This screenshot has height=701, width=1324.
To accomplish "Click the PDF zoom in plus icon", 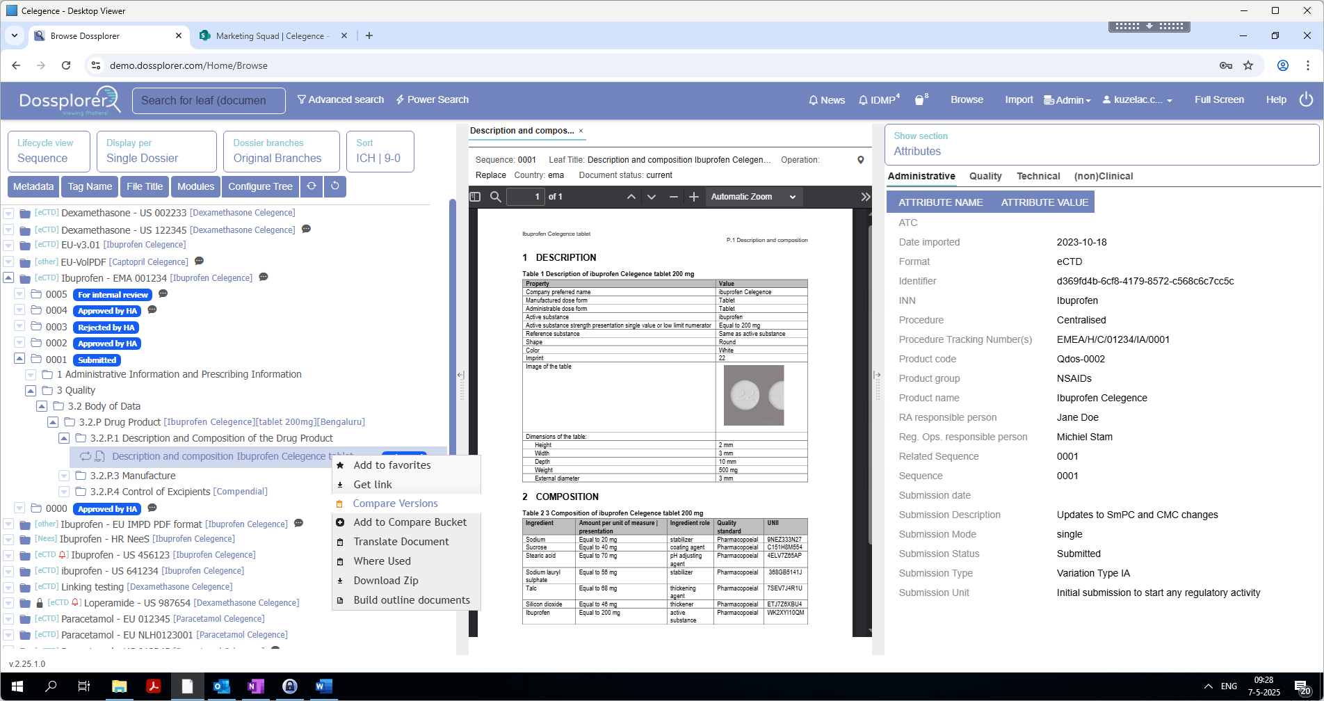I will (693, 197).
